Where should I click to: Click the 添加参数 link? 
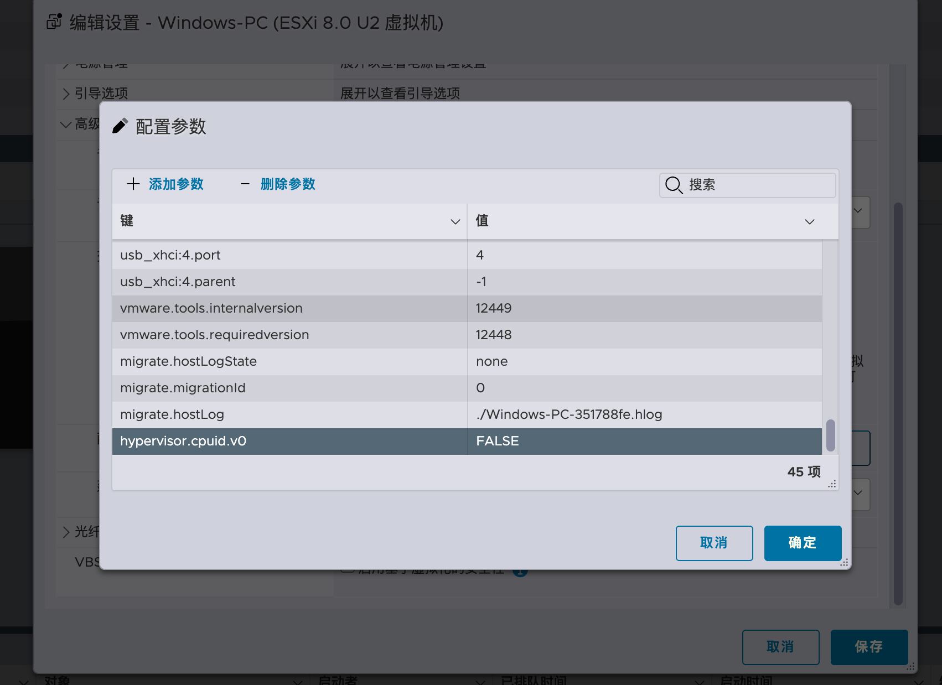tap(176, 184)
